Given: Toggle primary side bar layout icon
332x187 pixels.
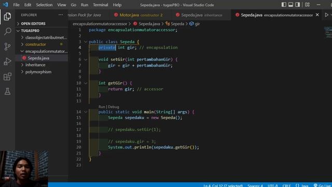Looking at the screenshot, I should [284, 5].
